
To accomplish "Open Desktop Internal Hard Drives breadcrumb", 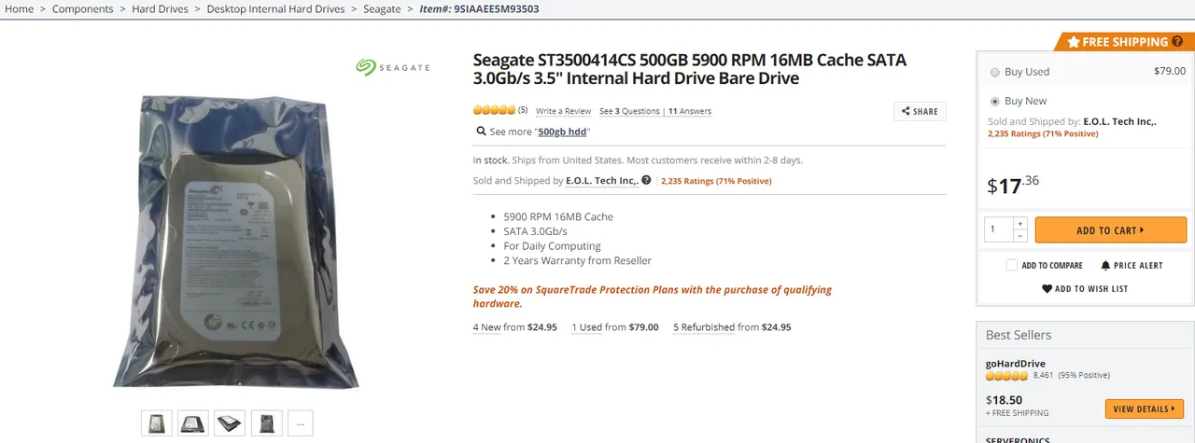I will tap(275, 8).
